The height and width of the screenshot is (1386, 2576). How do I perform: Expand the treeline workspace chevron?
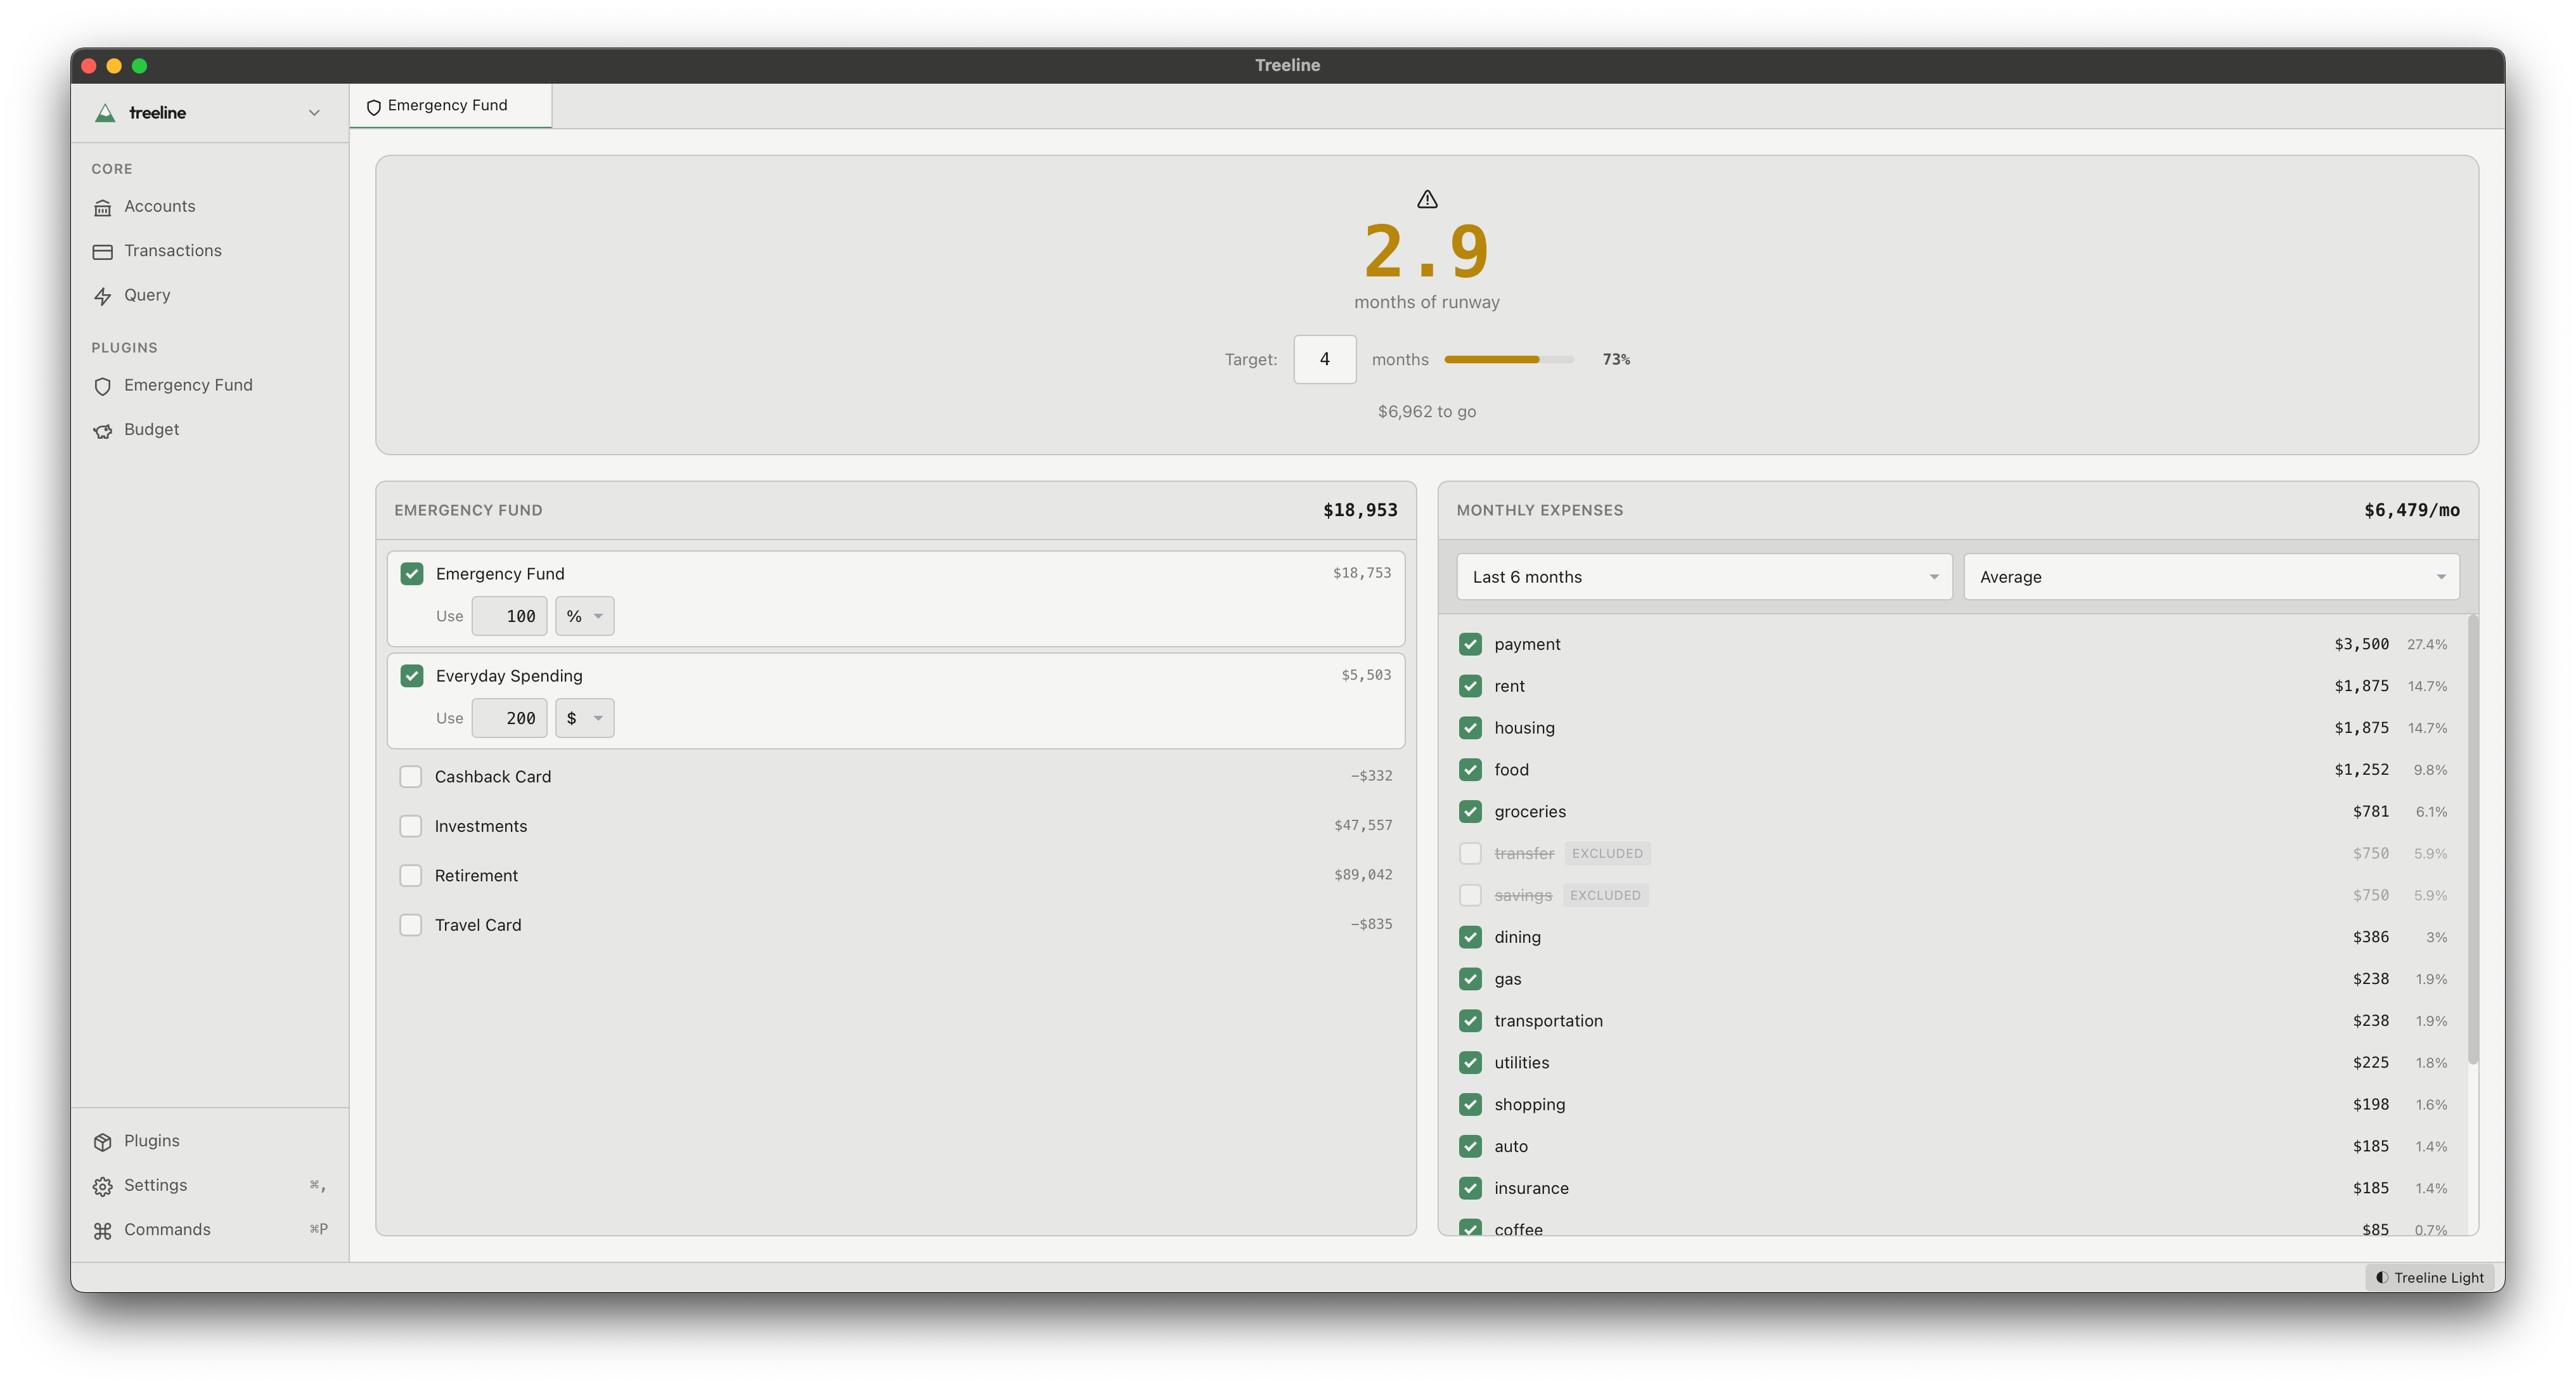(314, 113)
